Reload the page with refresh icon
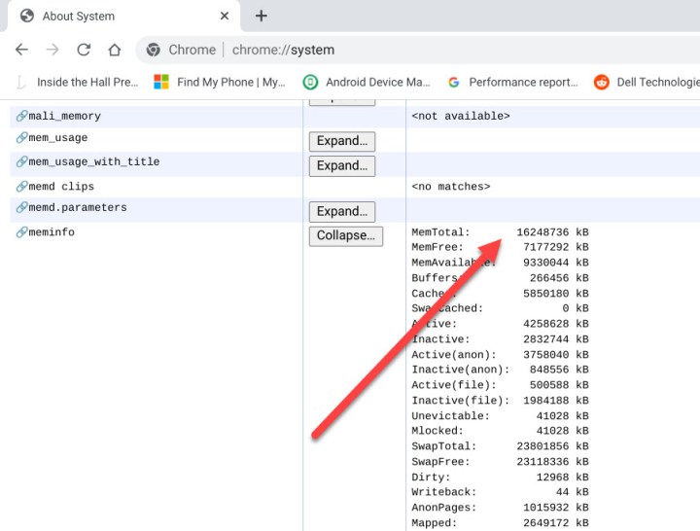700x531 pixels. coord(84,50)
